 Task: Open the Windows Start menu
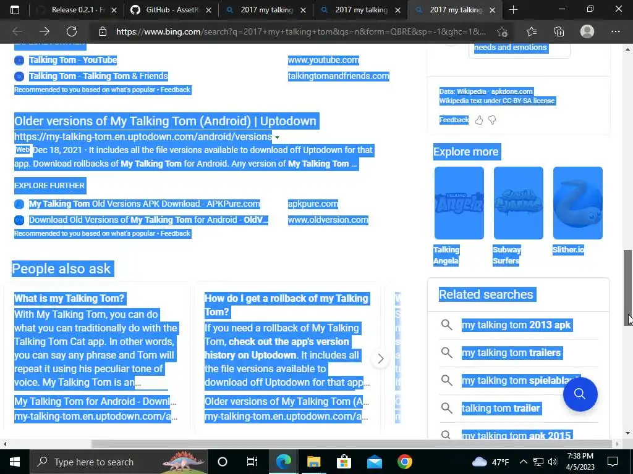(x=15, y=462)
